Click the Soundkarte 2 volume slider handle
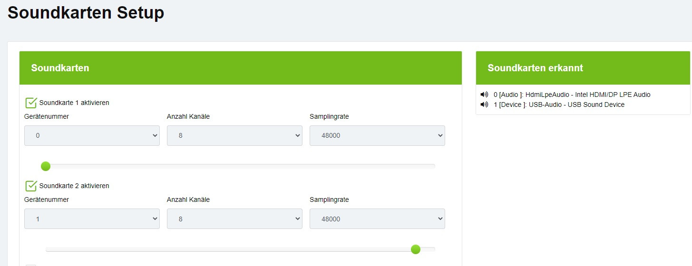The height and width of the screenshot is (266, 692). tap(416, 249)
